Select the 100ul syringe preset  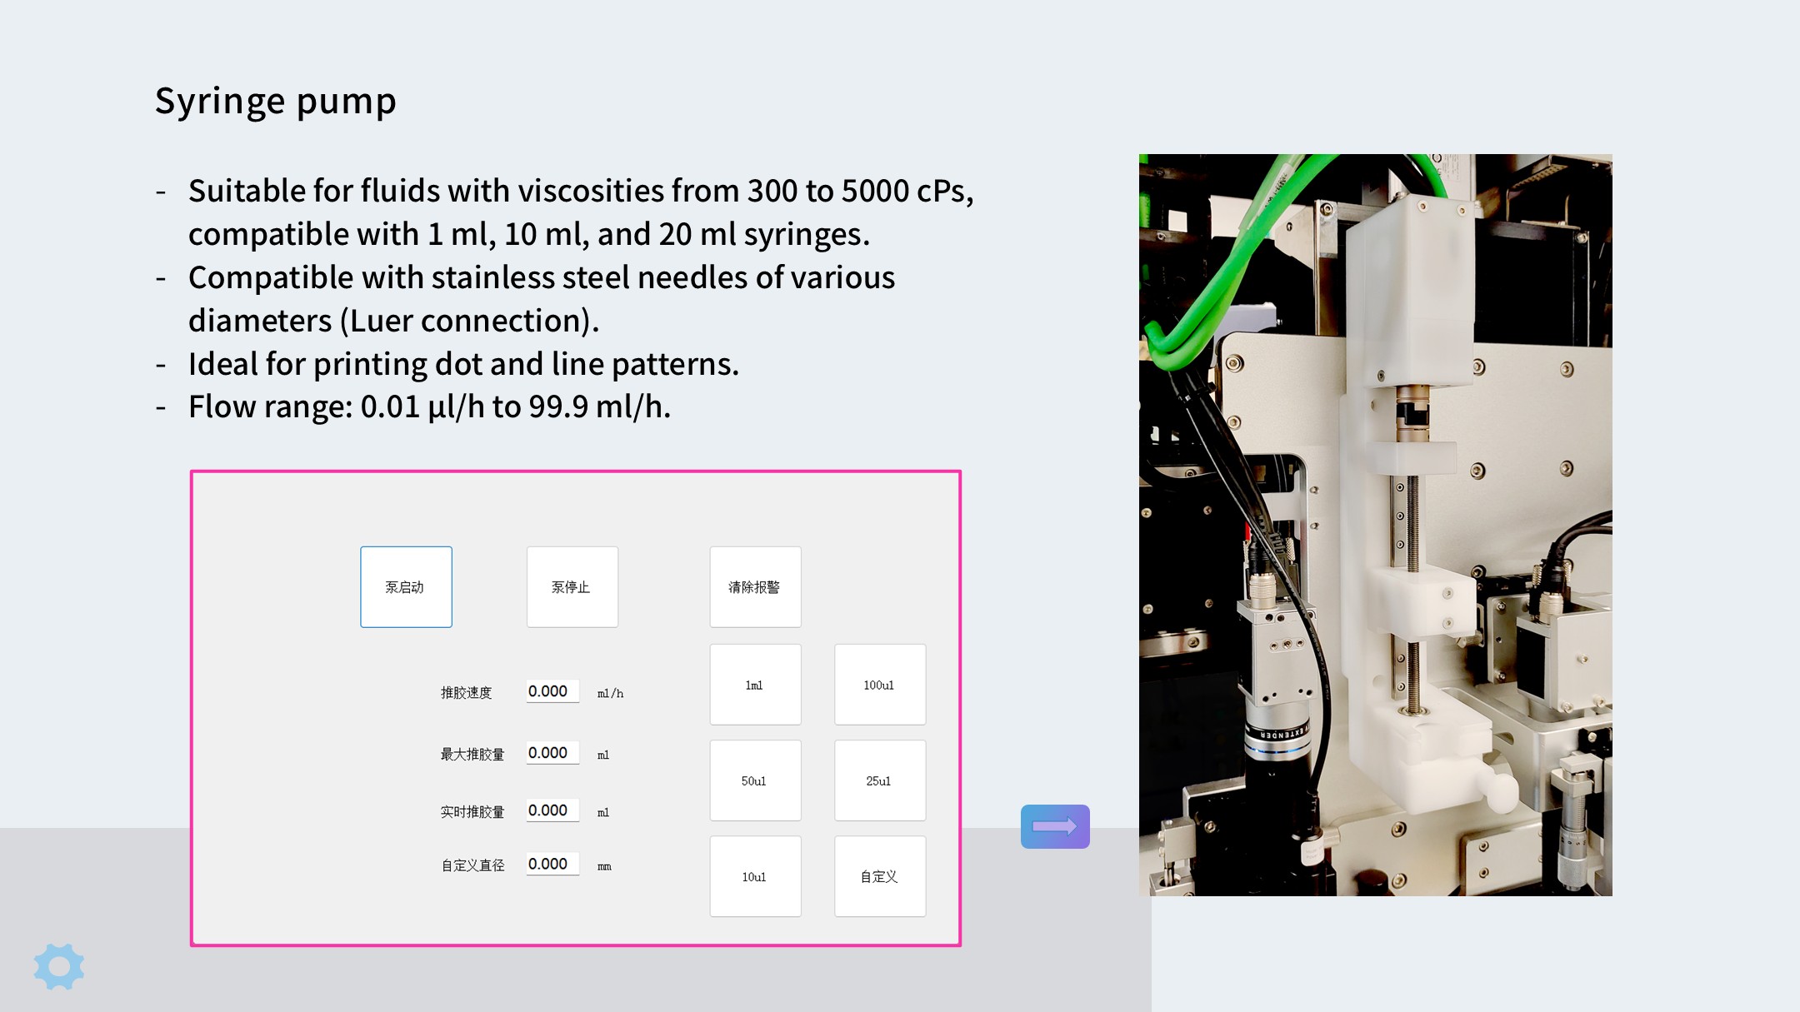pyautogui.click(x=880, y=685)
